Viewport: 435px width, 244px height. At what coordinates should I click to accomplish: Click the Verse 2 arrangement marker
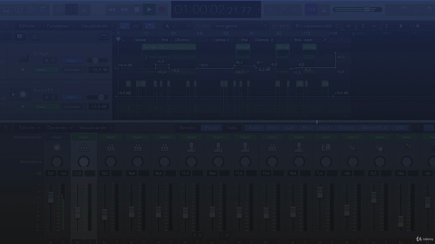(222, 40)
